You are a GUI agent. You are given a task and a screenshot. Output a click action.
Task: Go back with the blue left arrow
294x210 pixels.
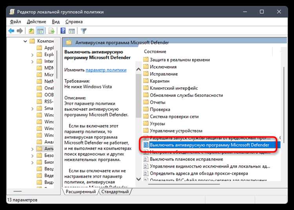11,31
